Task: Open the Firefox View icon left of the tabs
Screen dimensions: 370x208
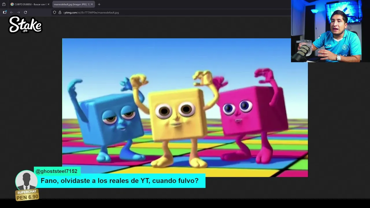Action: coord(4,4)
